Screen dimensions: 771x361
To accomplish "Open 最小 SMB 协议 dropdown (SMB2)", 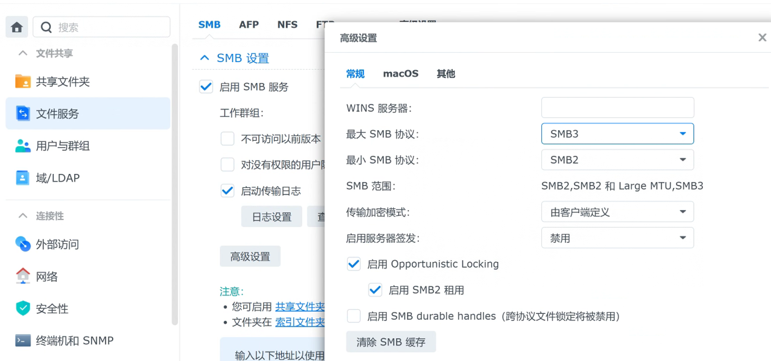I will [x=617, y=160].
